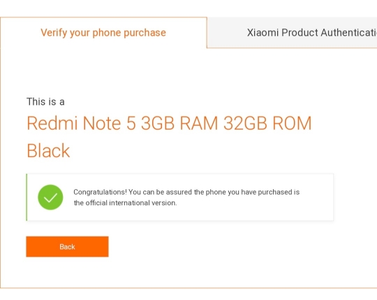Viewport: 377px width, 300px height.
Task: Click the word Redmi in the heading
Action: 52,123
